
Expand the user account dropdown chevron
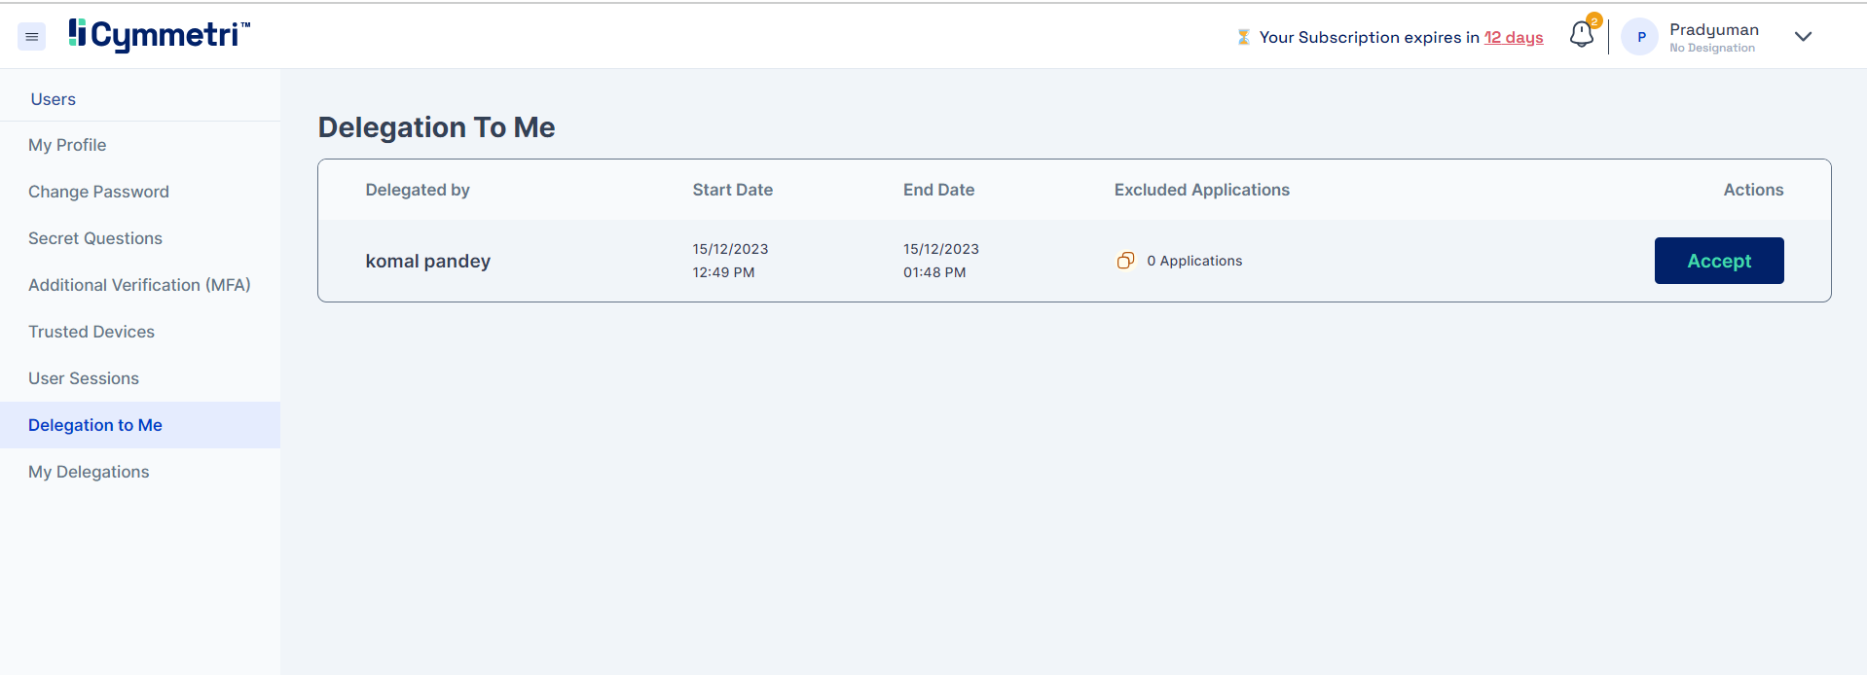[1803, 37]
